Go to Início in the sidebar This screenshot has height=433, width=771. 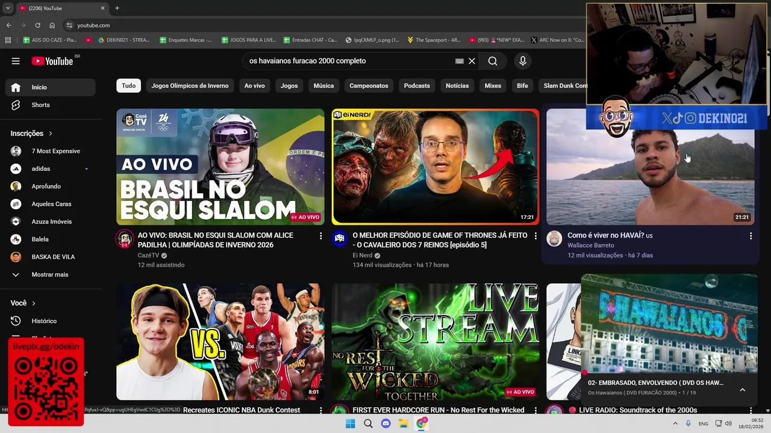(x=51, y=87)
